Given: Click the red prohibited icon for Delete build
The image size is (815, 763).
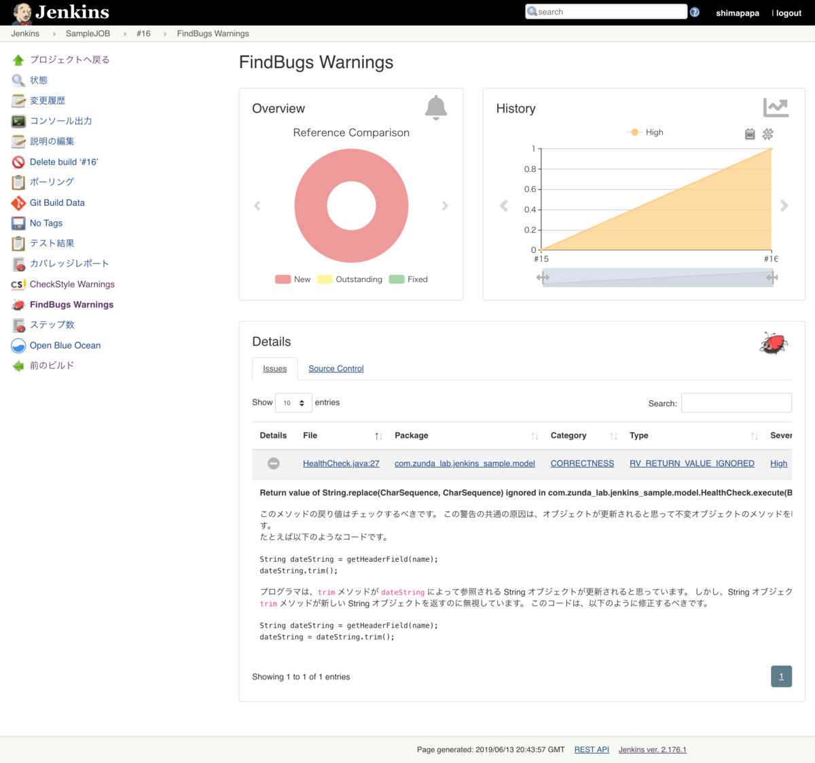Looking at the screenshot, I should pos(18,162).
